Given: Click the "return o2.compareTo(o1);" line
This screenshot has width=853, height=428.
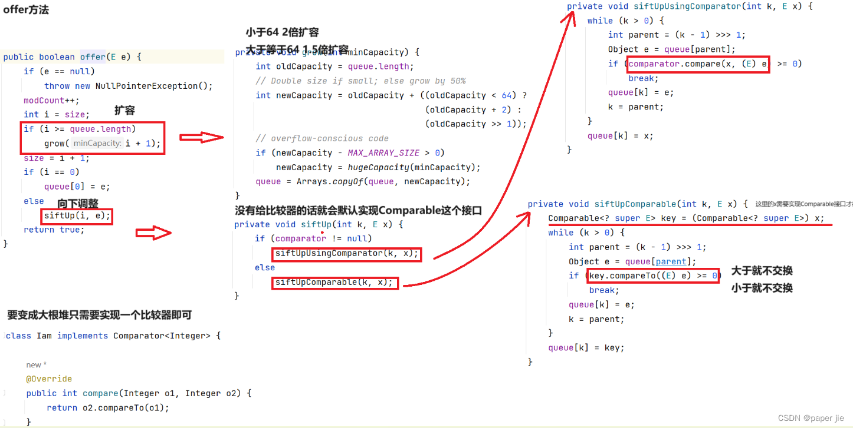Looking at the screenshot, I should [x=108, y=408].
